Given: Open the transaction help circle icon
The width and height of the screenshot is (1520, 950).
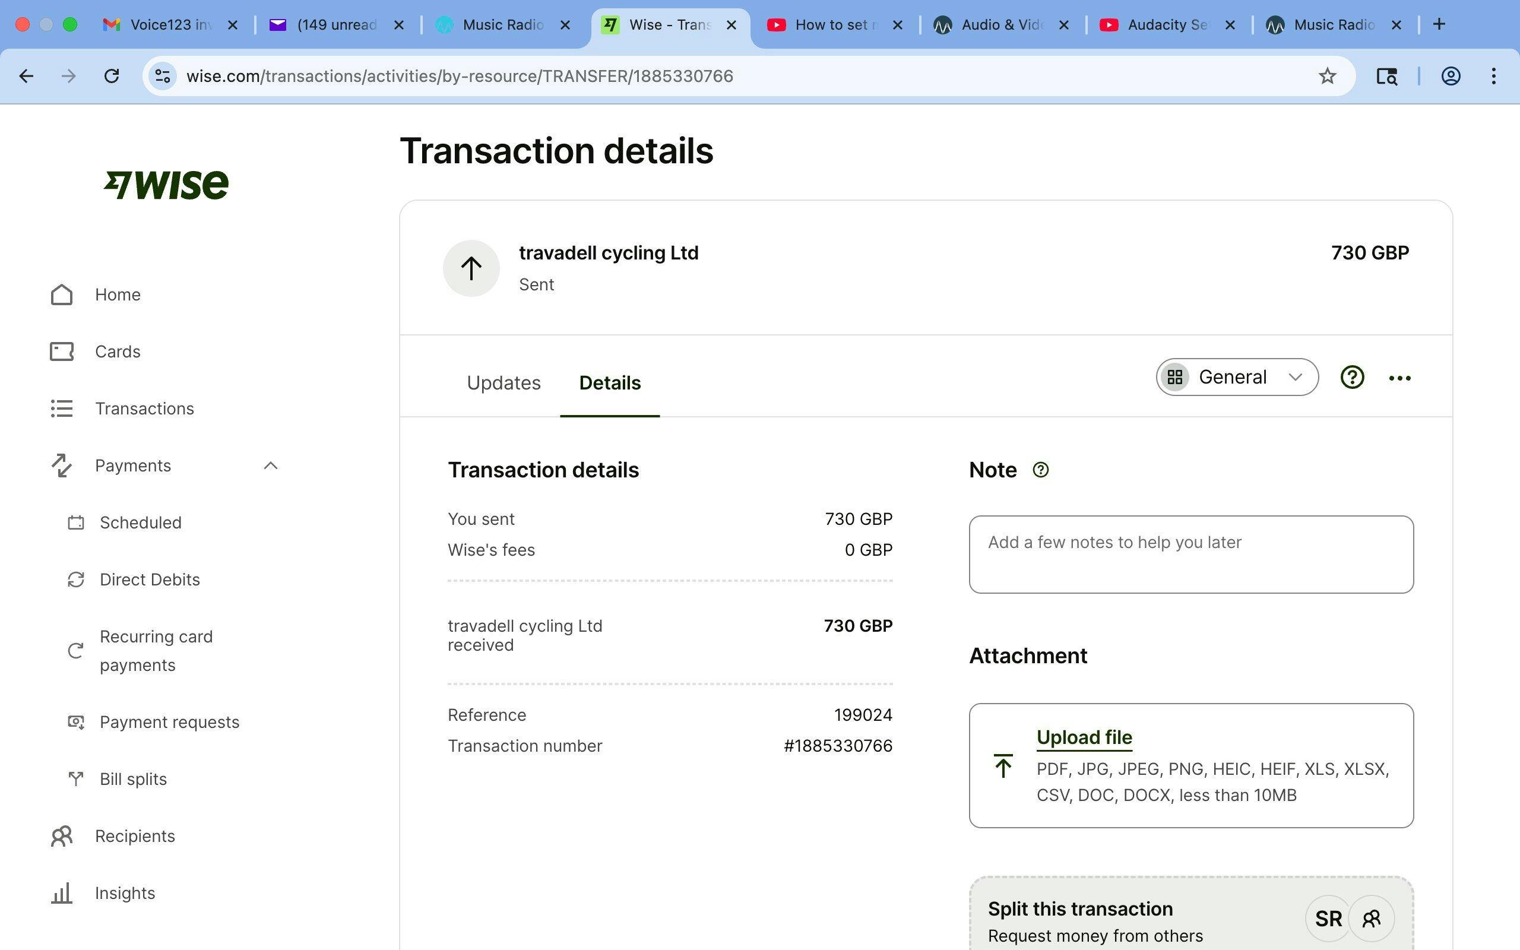Looking at the screenshot, I should tap(1351, 378).
